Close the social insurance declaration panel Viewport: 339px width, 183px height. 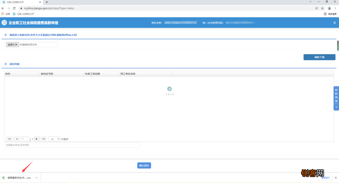334,23
